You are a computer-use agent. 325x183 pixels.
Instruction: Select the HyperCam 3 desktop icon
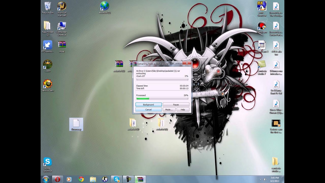262,47
